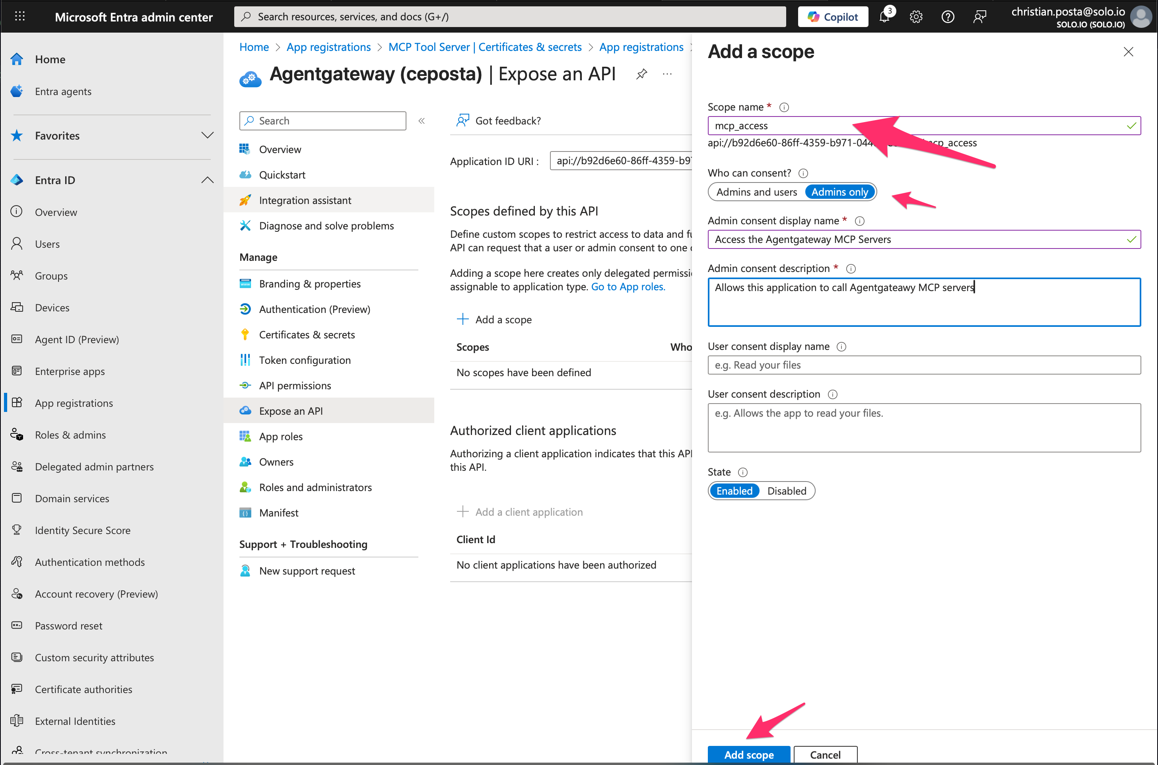This screenshot has width=1158, height=765.
Task: Collapse the resource menu with double chevron
Action: pos(422,121)
